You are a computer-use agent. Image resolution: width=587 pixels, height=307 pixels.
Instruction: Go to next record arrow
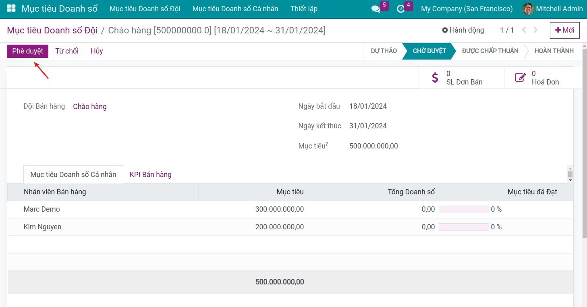[x=535, y=30]
